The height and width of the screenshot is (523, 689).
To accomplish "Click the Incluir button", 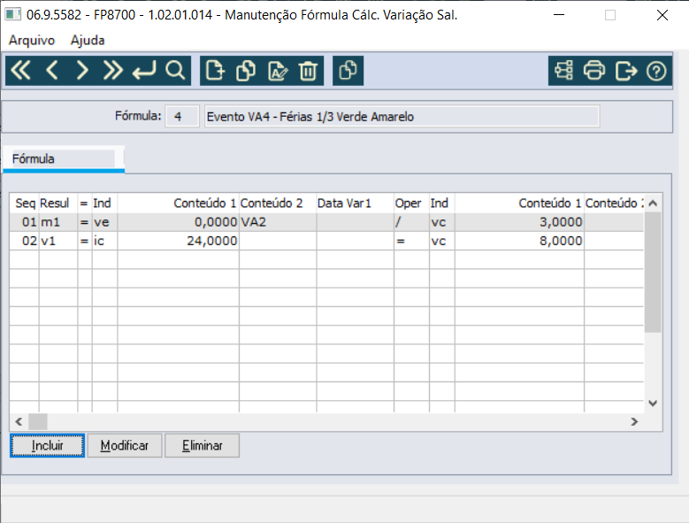I will click(47, 446).
